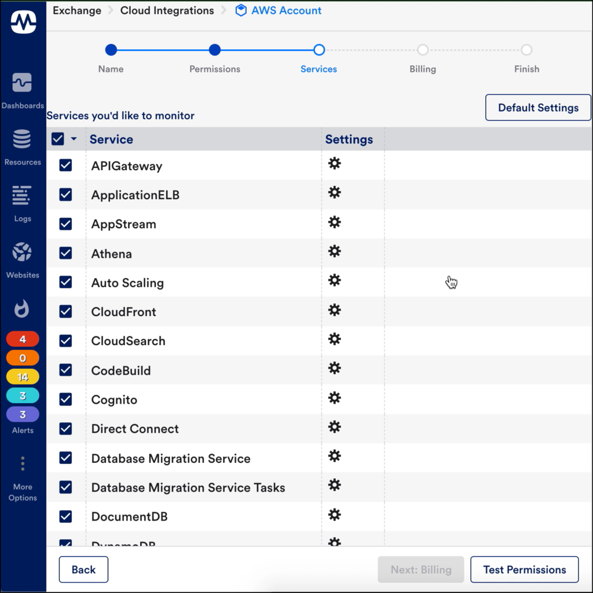Go to the Name wizard step
Image resolution: width=593 pixels, height=593 pixels.
111,50
